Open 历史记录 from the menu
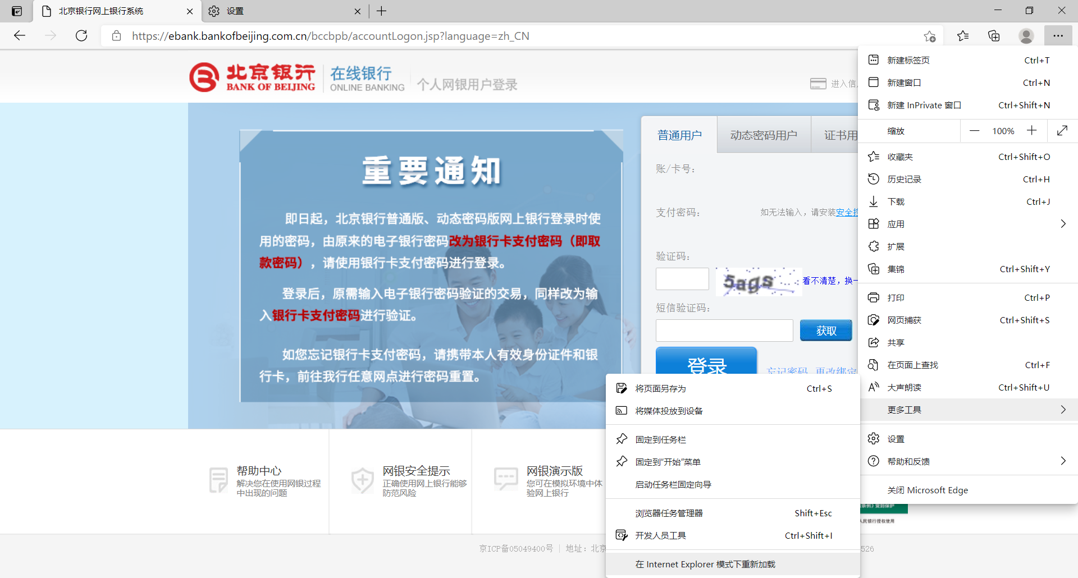 pos(968,179)
